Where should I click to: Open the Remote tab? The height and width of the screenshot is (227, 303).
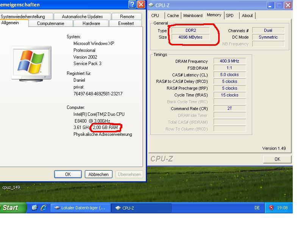tap(127, 17)
